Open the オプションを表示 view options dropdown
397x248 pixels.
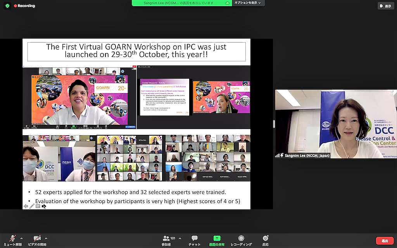[x=247, y=3]
